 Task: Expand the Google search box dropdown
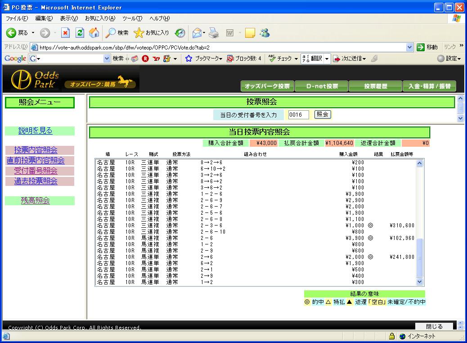click(107, 59)
